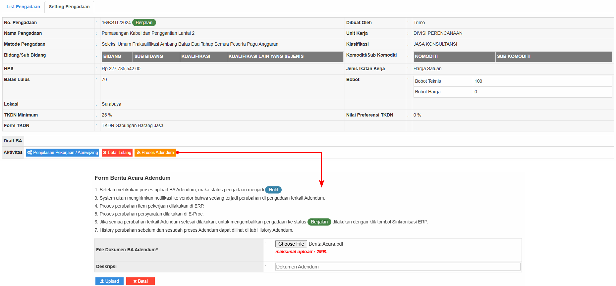Click the feed icon on Proses Adendum
The width and height of the screenshot is (616, 286).
(x=139, y=153)
